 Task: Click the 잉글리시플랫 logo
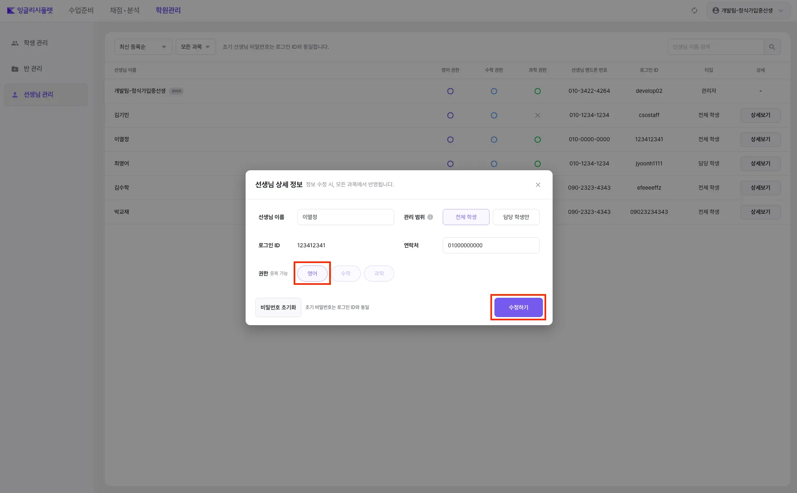pyautogui.click(x=30, y=10)
